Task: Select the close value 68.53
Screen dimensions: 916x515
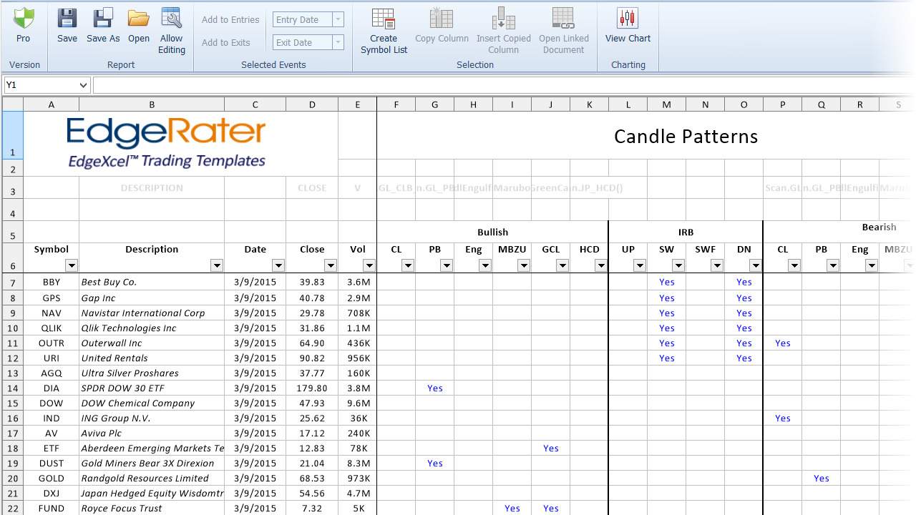Action: [x=312, y=479]
